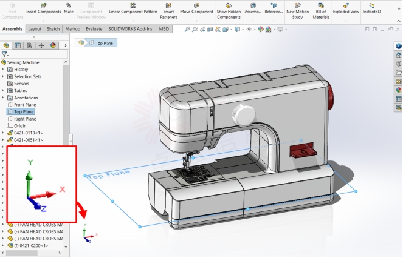403x258 pixels.
Task: Open the Assembly Features tool
Action: pyautogui.click(x=253, y=8)
